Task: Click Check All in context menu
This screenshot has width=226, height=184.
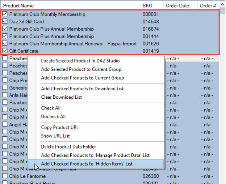Action: coord(51,108)
